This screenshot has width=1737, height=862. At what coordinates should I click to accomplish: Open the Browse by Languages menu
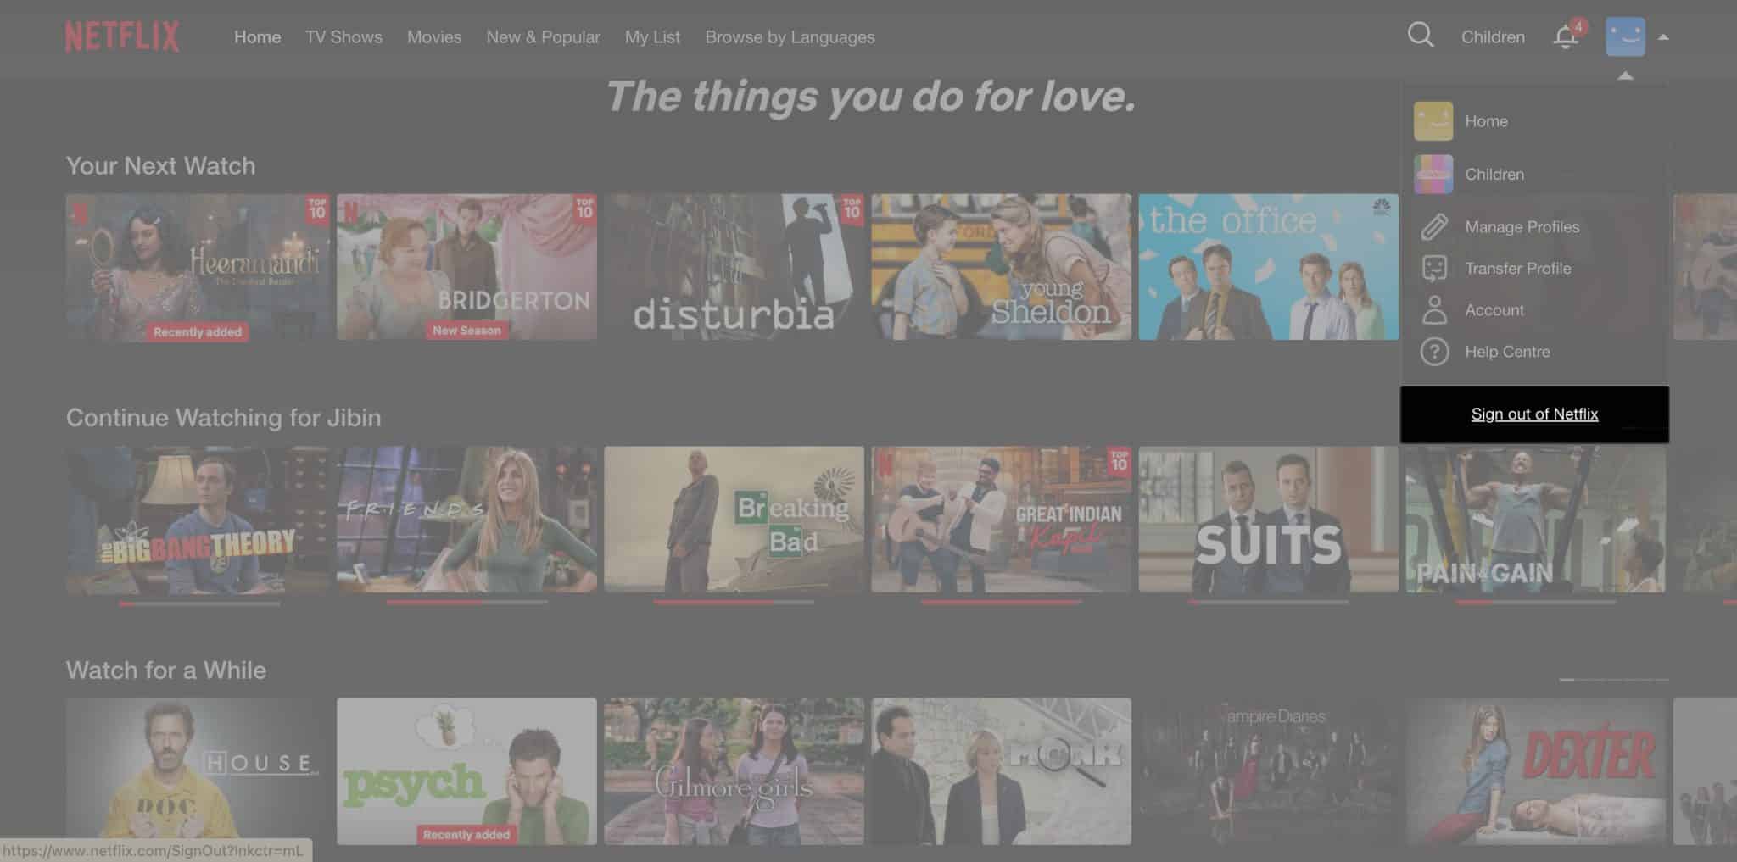pyautogui.click(x=790, y=36)
